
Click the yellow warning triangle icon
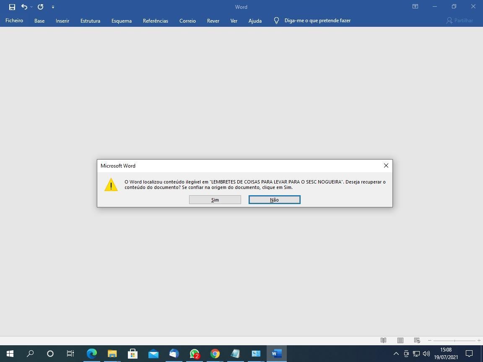pos(111,185)
